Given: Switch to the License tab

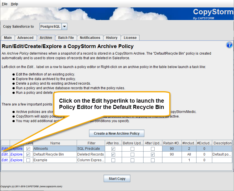Looking at the screenshot, I should click(130, 38).
